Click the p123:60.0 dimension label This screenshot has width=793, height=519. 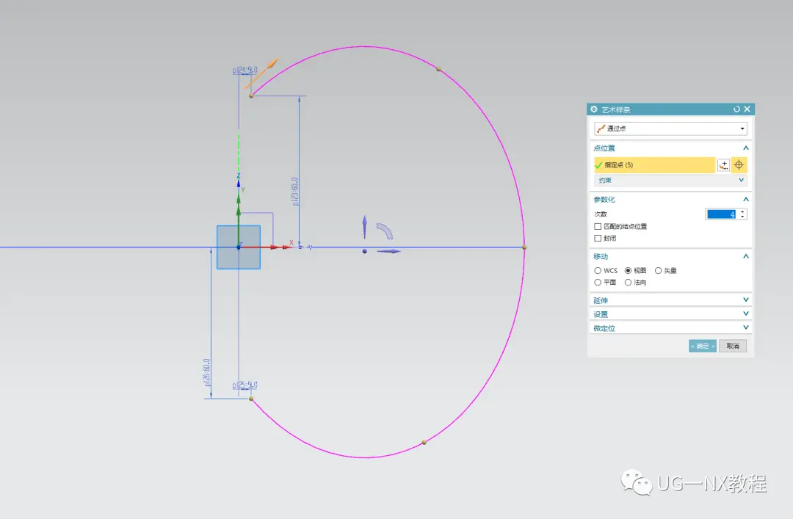[x=295, y=191]
